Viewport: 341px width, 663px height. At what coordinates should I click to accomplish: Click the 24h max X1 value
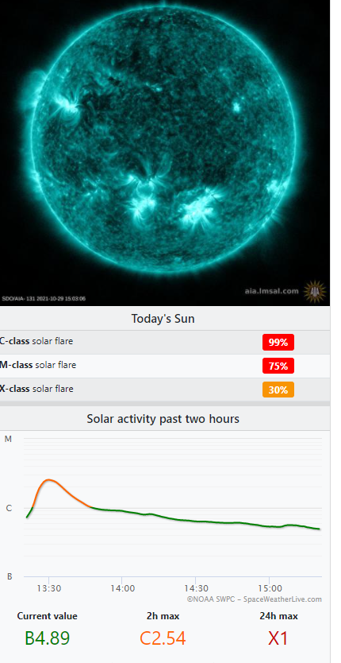[278, 638]
